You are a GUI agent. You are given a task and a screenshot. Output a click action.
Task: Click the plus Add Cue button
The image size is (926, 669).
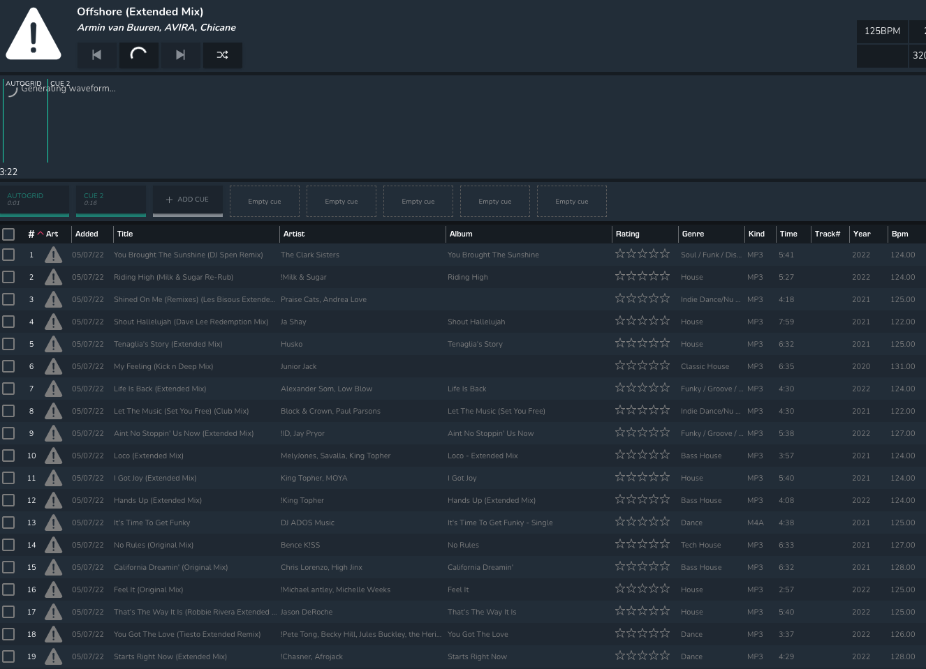coord(187,200)
